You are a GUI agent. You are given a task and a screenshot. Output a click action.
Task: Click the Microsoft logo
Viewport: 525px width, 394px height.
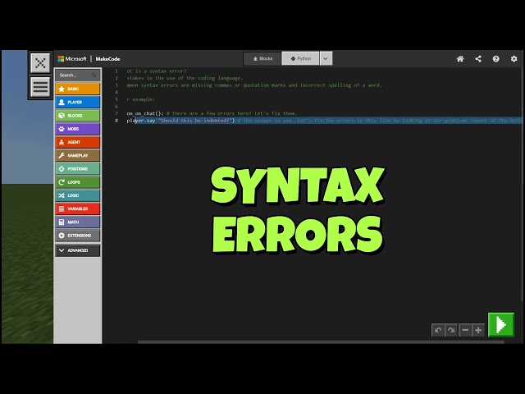(72, 59)
